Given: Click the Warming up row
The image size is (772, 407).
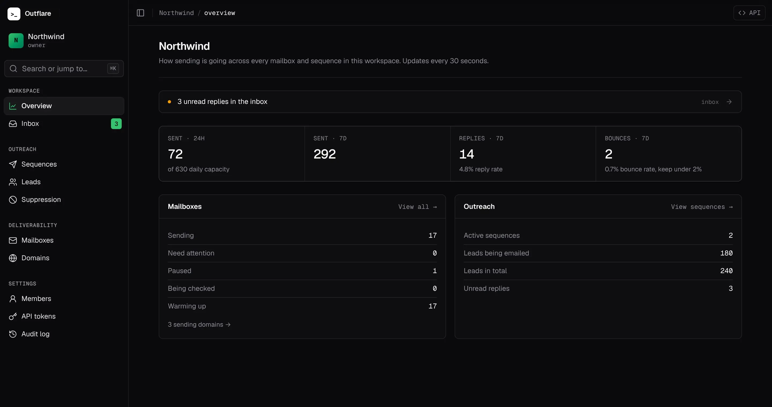Looking at the screenshot, I should [302, 306].
